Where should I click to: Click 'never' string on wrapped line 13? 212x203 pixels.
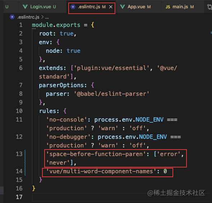(58, 163)
